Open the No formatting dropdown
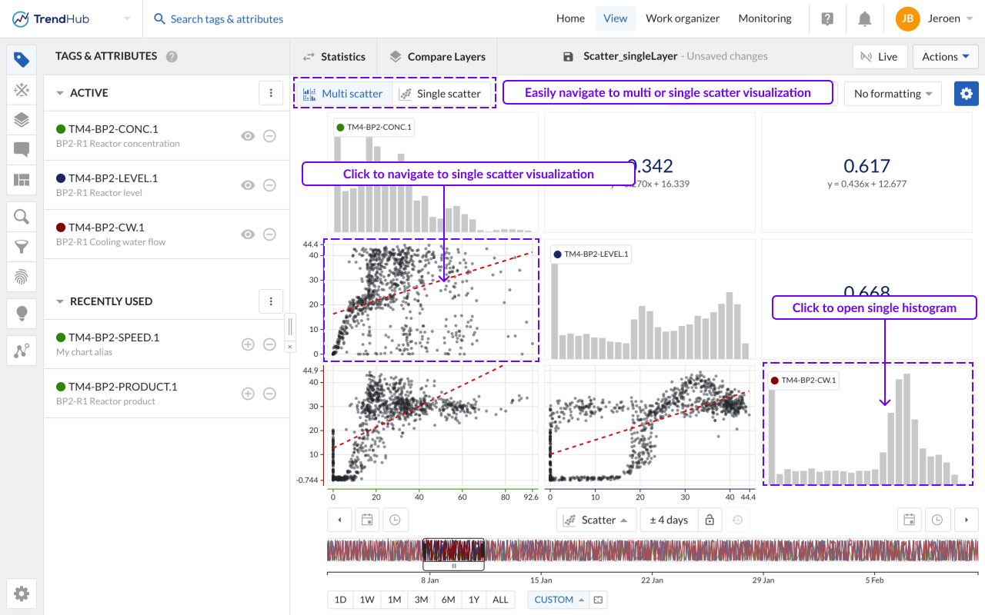 [893, 94]
